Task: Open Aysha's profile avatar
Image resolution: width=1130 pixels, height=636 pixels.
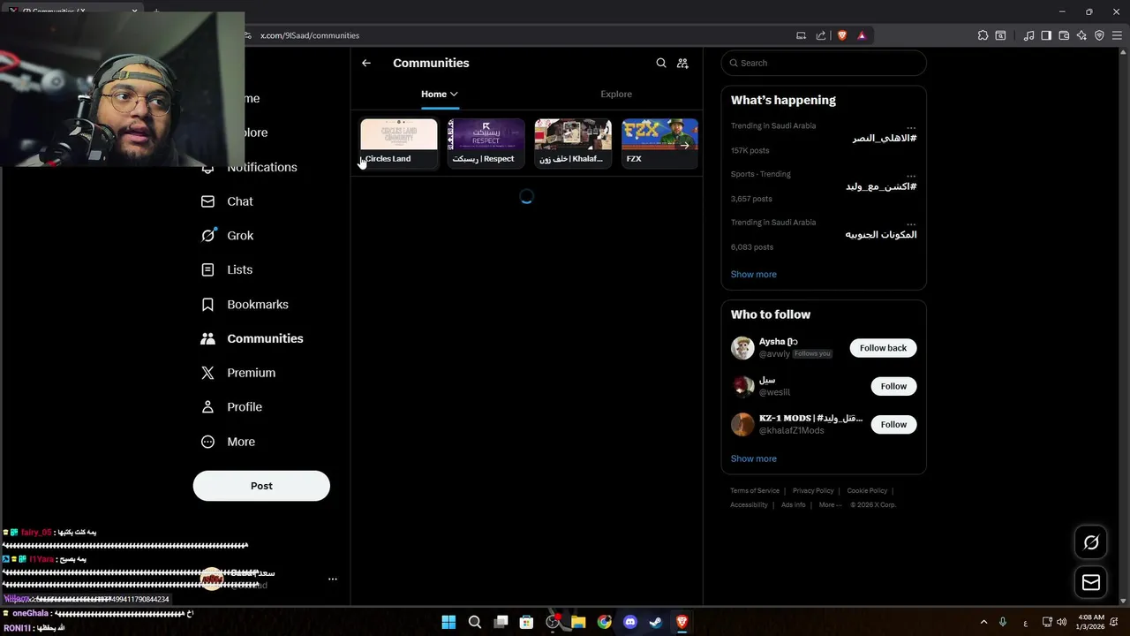Action: coord(742,348)
